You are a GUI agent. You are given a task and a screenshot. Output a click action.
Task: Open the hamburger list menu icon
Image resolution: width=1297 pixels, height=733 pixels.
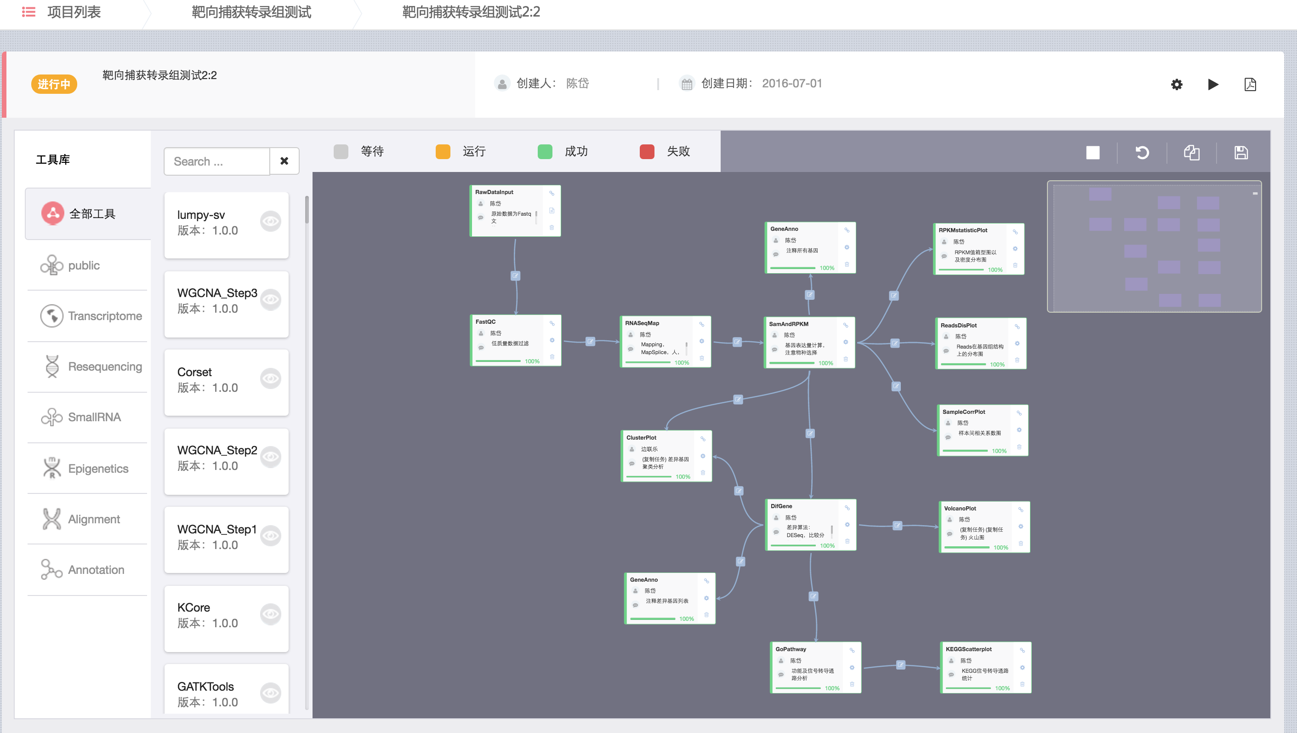28,11
